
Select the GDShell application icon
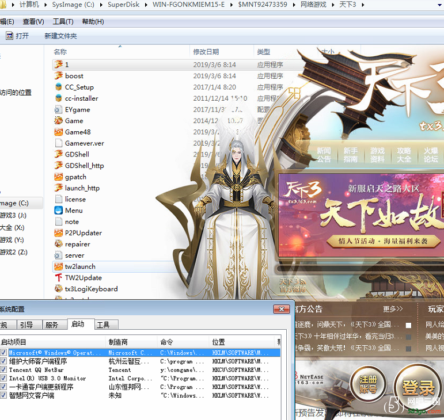click(59, 154)
